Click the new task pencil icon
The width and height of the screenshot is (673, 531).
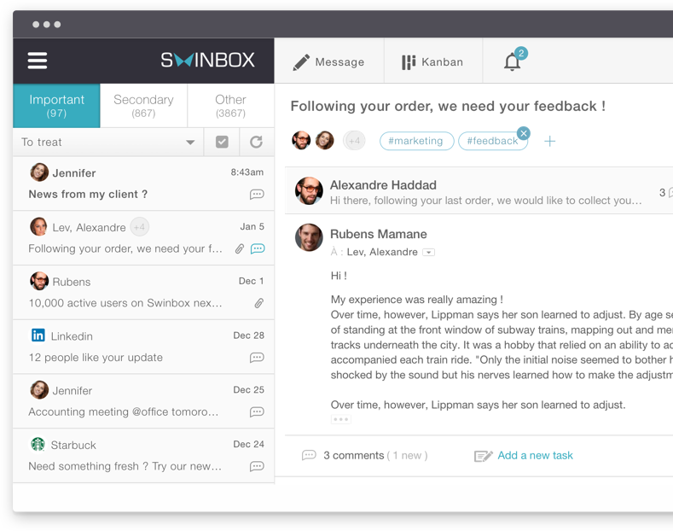click(484, 456)
